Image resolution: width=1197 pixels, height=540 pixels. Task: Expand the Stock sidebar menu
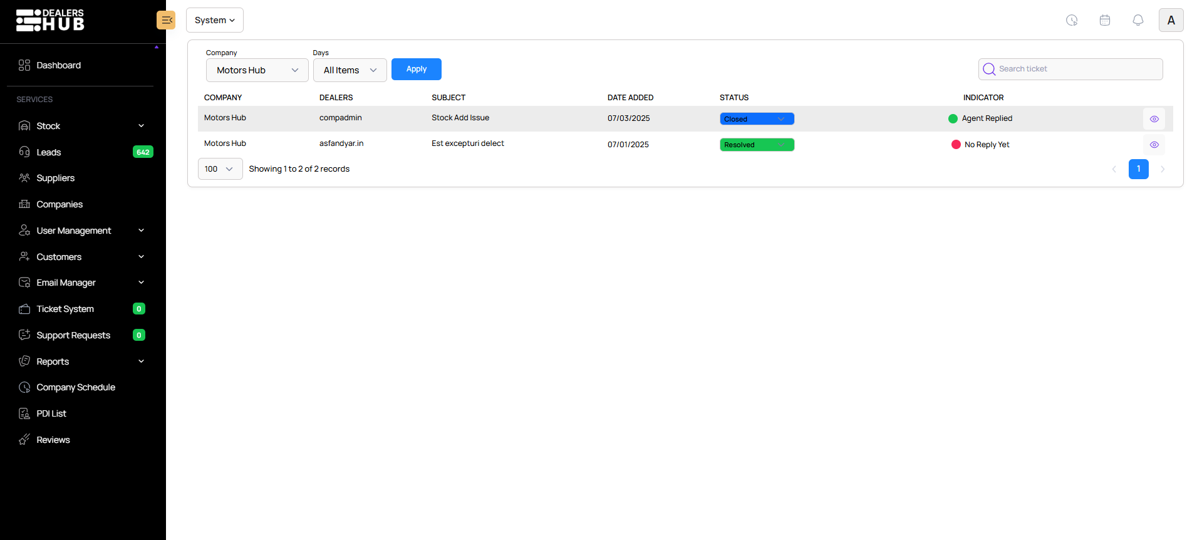point(81,126)
